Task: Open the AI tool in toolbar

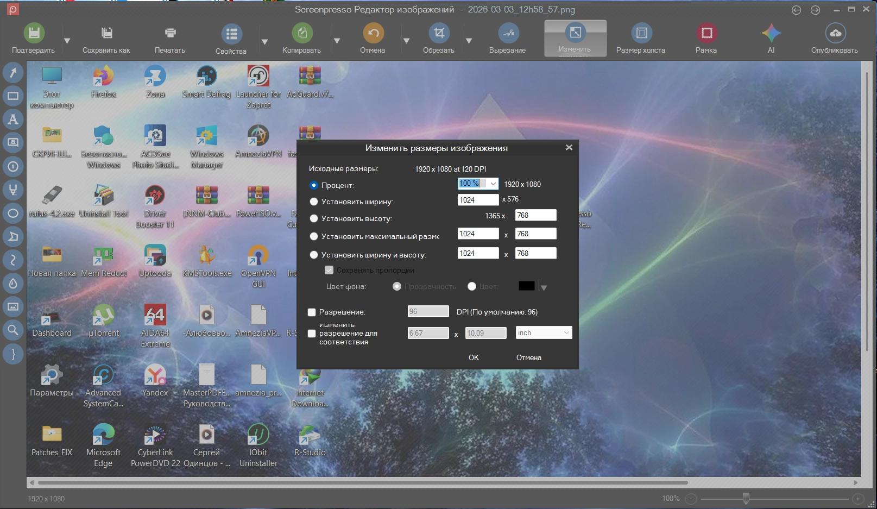Action: tap(771, 34)
